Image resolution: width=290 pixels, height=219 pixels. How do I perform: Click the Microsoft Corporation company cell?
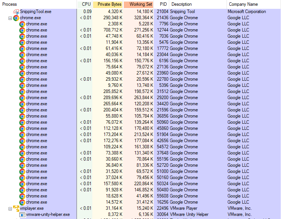click(x=247, y=12)
